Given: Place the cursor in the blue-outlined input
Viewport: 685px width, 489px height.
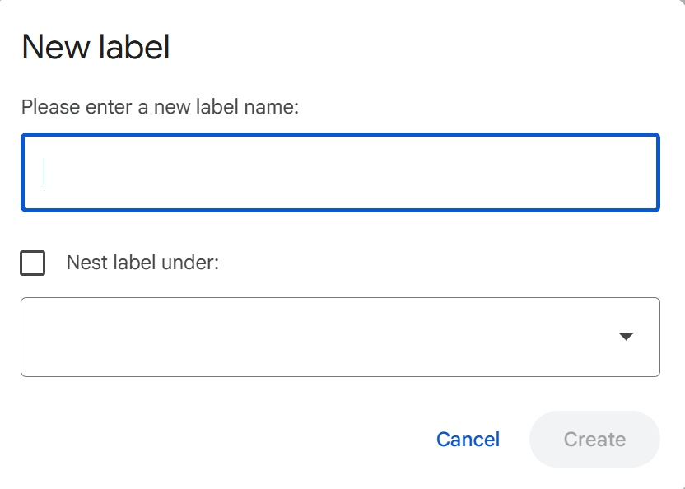Looking at the screenshot, I should pyautogui.click(x=340, y=173).
